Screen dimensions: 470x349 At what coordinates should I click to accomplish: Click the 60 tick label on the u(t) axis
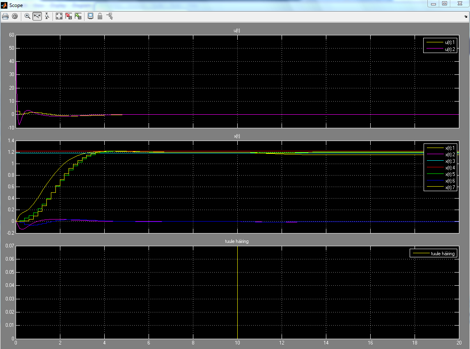tap(11, 35)
